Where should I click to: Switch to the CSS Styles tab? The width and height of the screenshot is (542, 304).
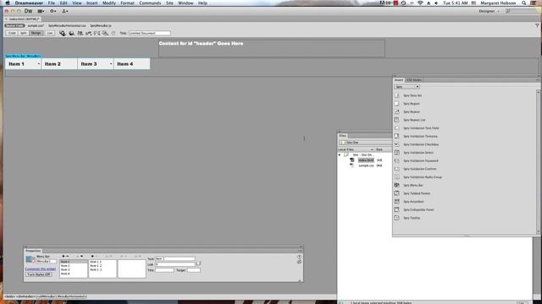click(414, 80)
